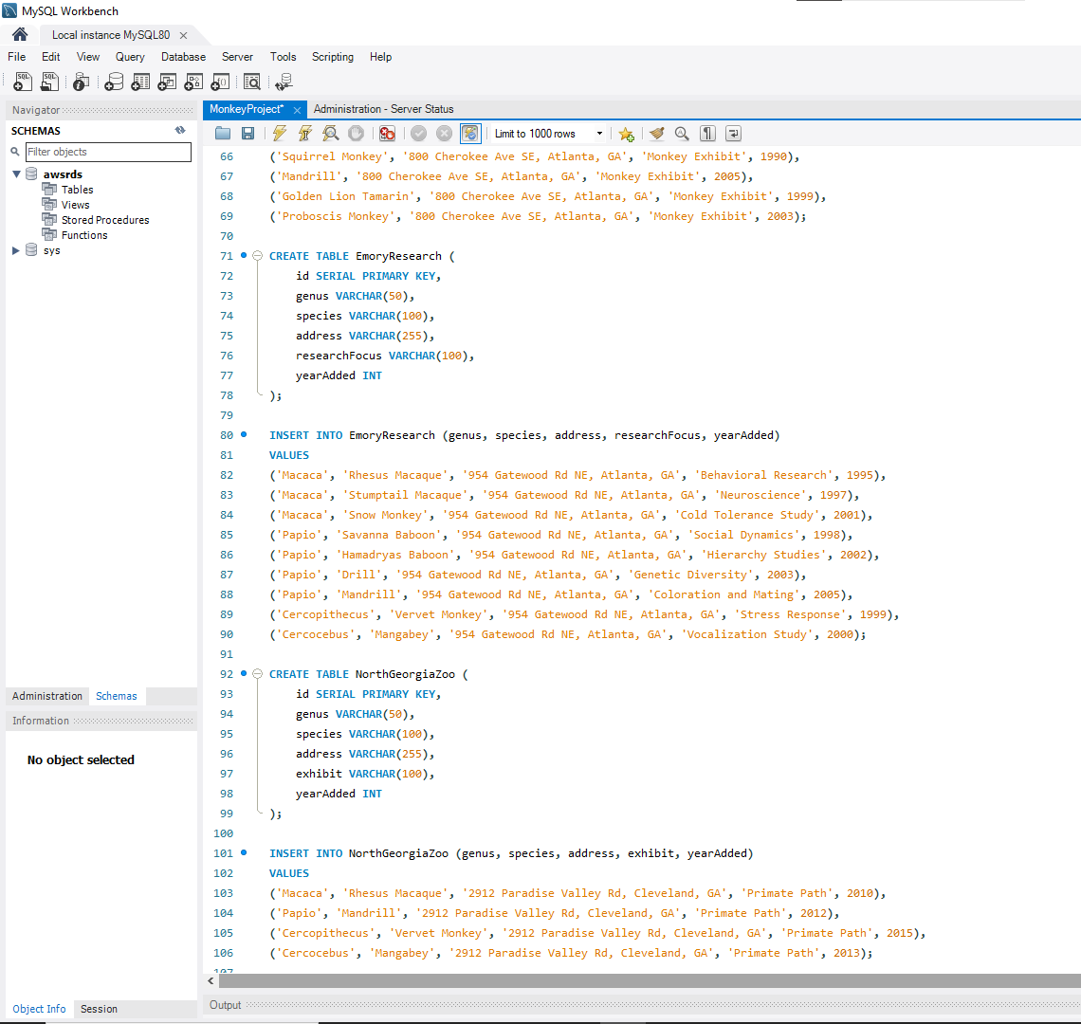
Task: Open the Session tab
Action: [x=99, y=1009]
